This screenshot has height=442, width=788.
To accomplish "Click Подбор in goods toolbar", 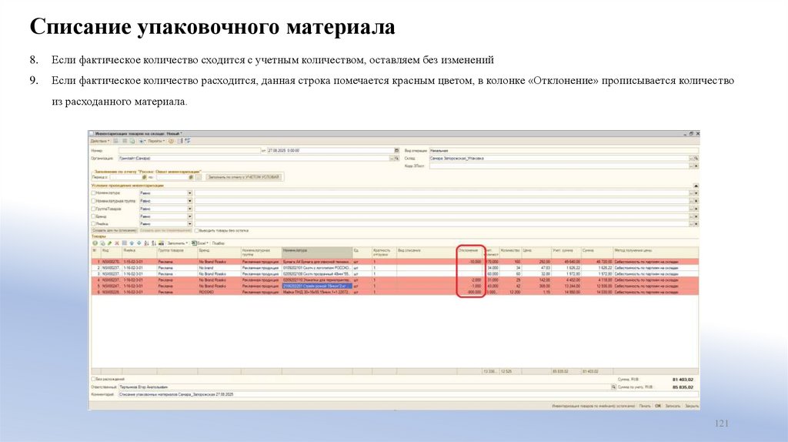I will point(218,243).
